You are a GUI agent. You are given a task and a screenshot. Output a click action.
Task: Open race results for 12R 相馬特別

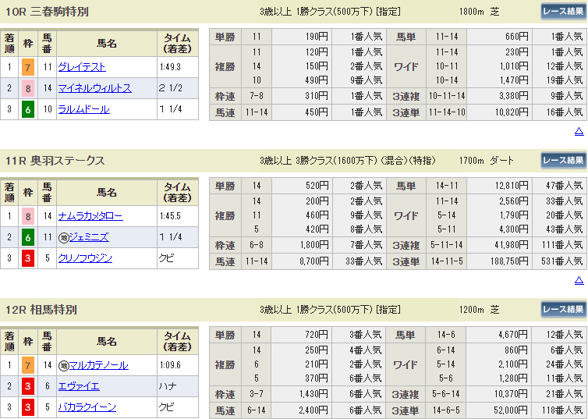(x=563, y=310)
